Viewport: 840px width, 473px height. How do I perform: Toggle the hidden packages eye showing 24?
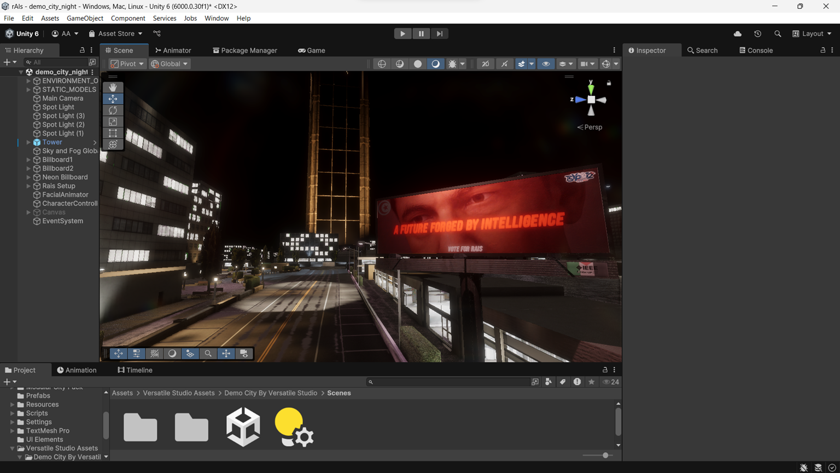click(x=611, y=382)
